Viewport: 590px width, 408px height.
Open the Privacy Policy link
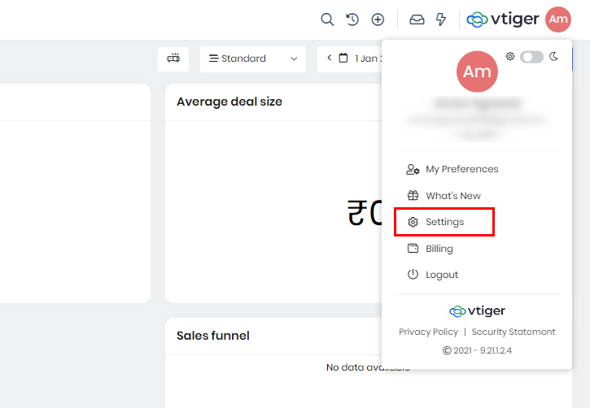(428, 332)
